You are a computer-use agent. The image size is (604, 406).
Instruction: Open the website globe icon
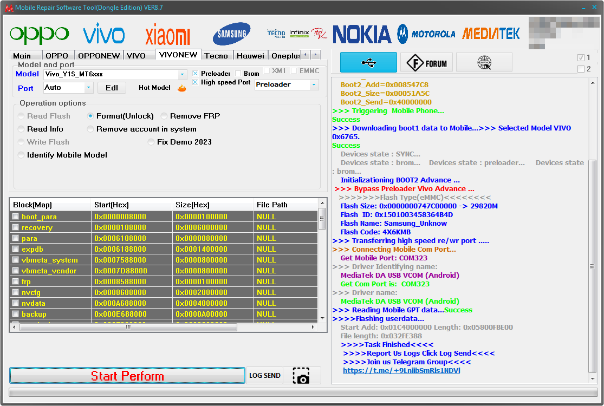tap(484, 62)
